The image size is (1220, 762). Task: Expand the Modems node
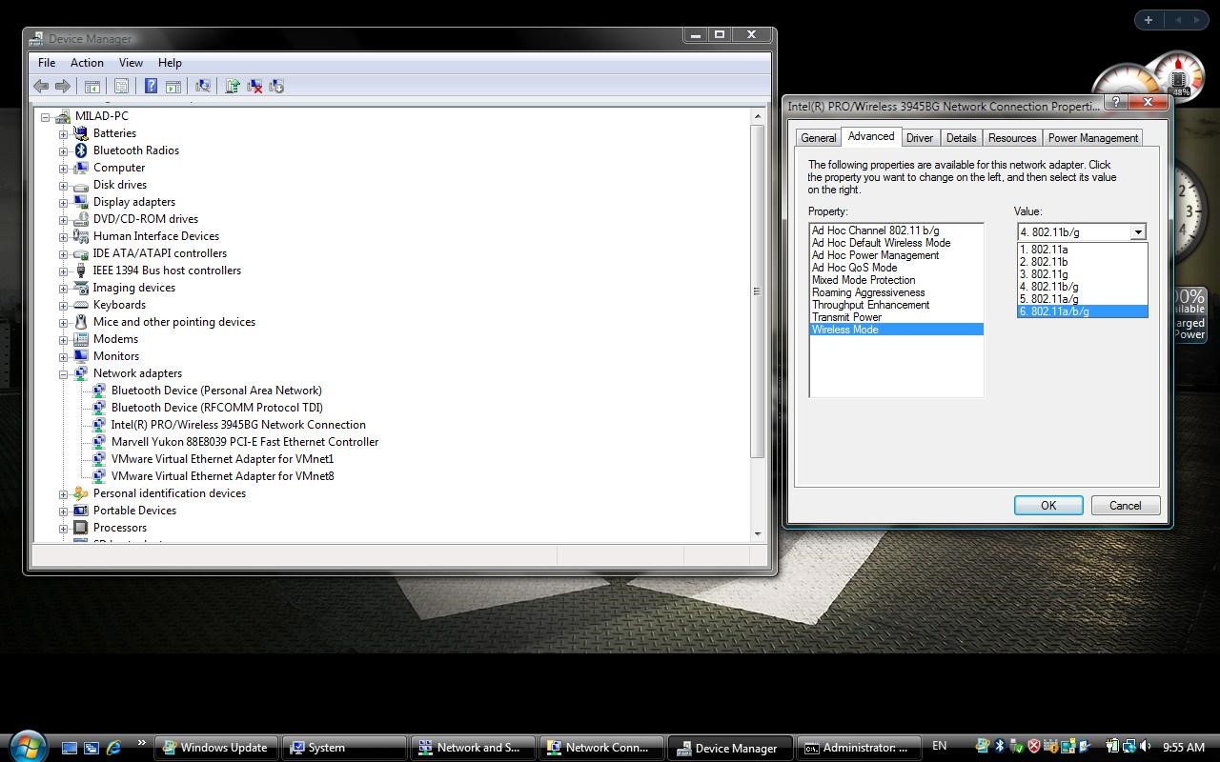pos(63,339)
